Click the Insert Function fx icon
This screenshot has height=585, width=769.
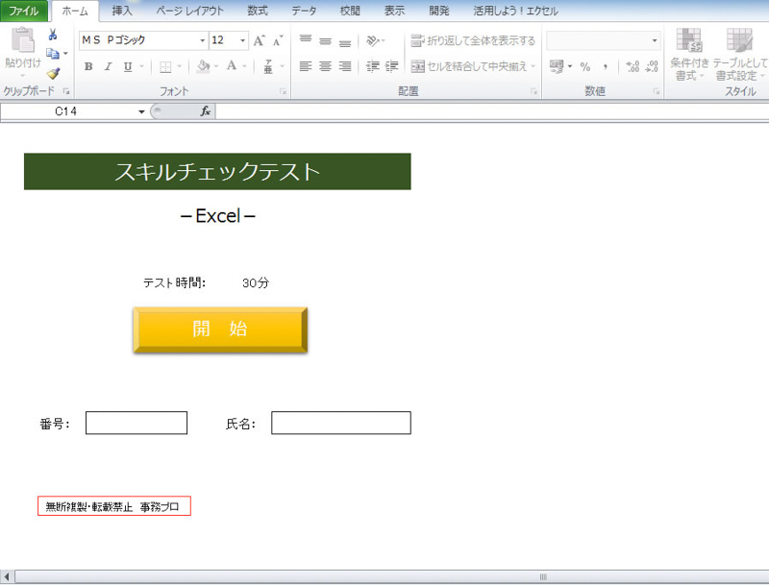(x=205, y=111)
